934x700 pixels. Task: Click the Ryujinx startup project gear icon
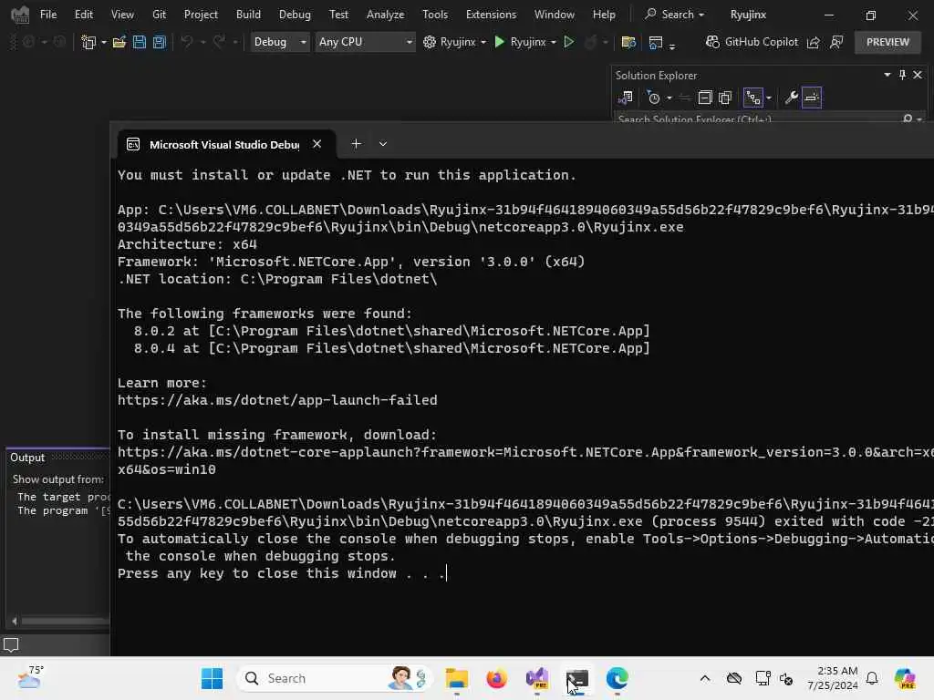(430, 42)
